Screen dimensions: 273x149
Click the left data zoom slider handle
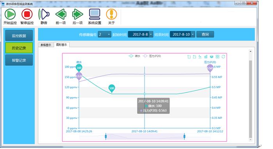(x=106, y=136)
